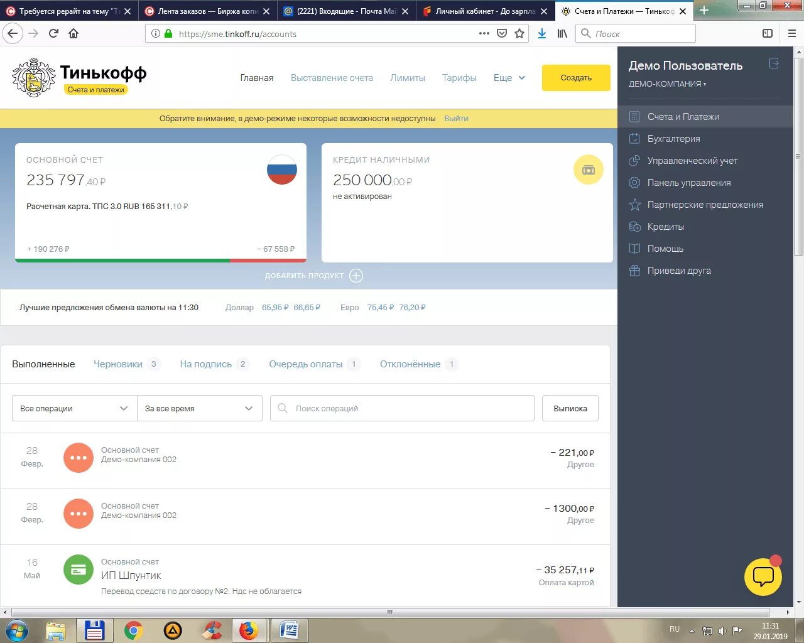
Task: Switch to the Входящие - Почта Mail browser tab
Action: (346, 11)
